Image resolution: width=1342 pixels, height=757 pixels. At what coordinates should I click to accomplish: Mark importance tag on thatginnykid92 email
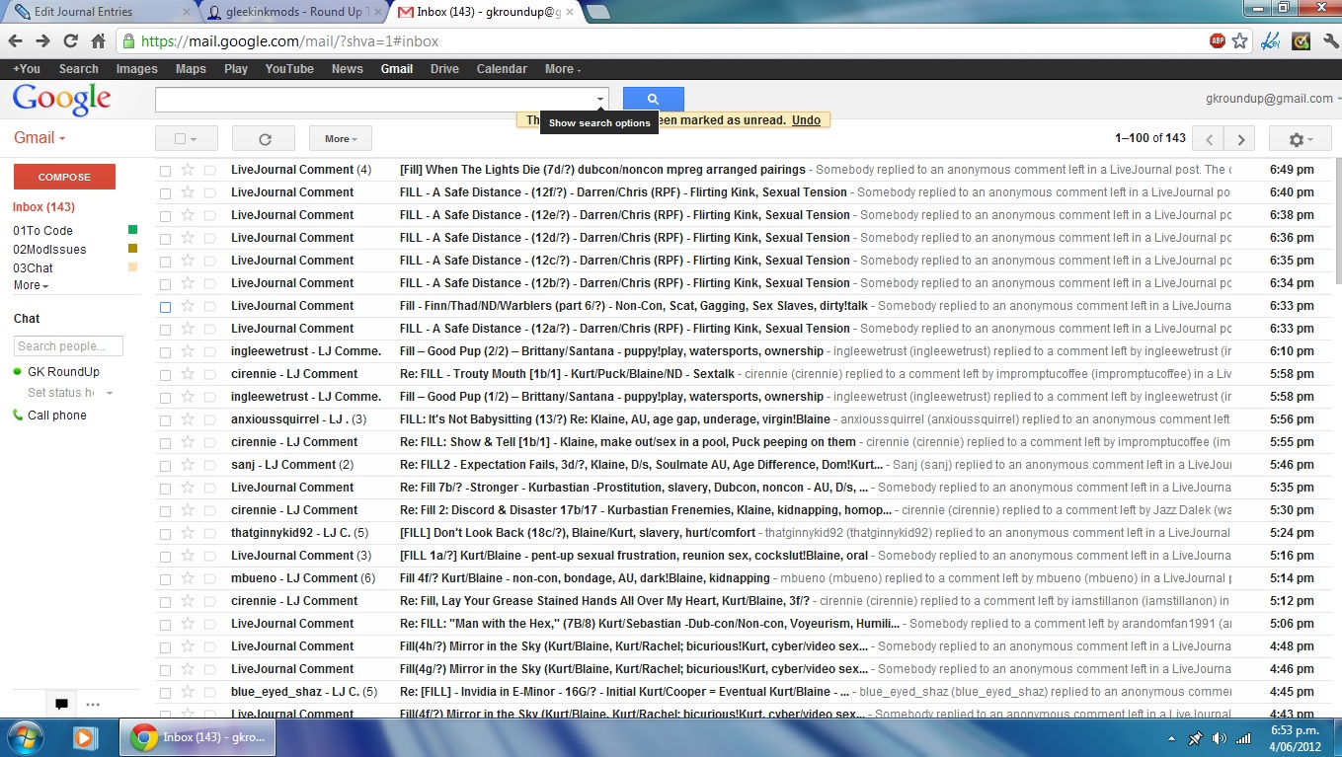tap(209, 533)
